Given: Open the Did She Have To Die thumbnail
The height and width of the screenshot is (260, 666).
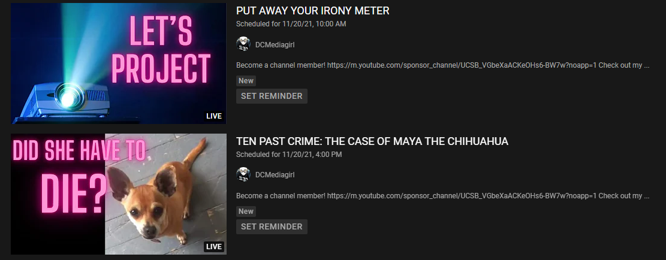Looking at the screenshot, I should [x=119, y=194].
